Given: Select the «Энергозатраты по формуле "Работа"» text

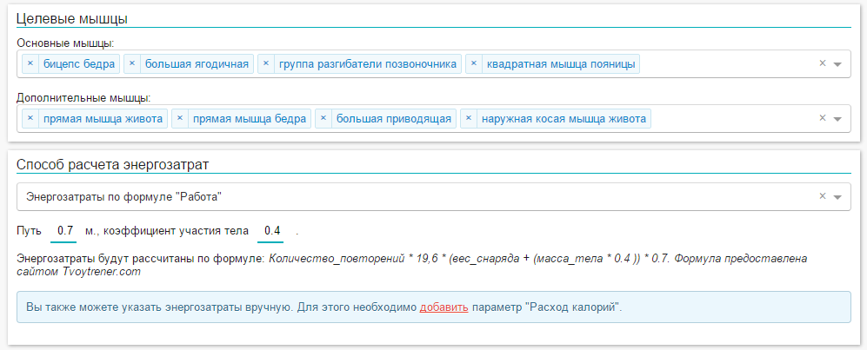Looking at the screenshot, I should (x=124, y=197).
